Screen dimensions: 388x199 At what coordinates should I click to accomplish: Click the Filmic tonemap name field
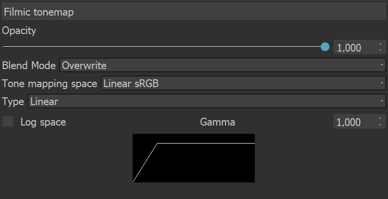click(194, 12)
